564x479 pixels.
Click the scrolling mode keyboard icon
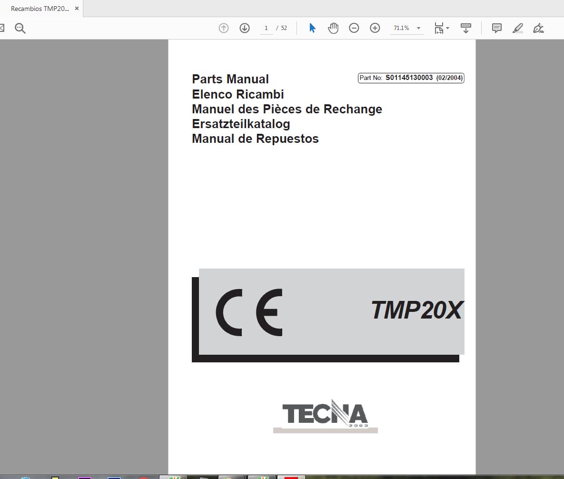[x=466, y=28]
